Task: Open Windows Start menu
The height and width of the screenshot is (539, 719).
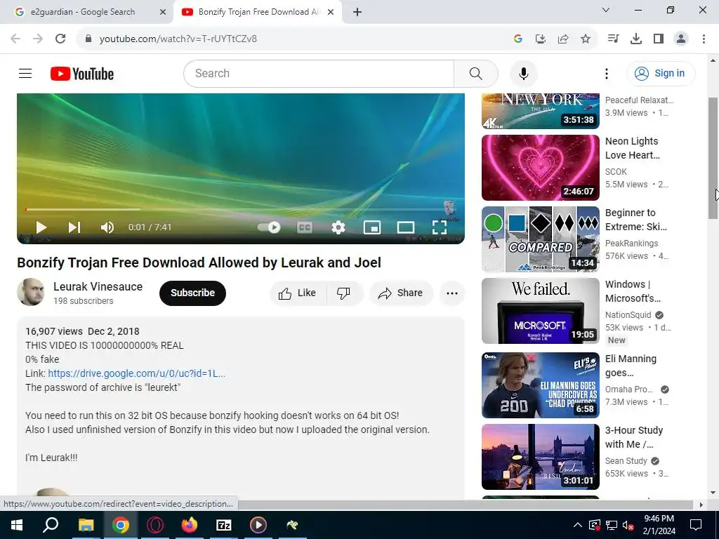Action: coord(17,525)
